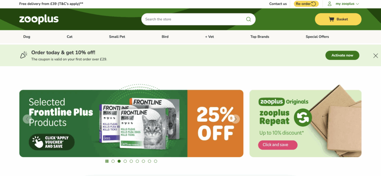Click the search magnifier icon

(248, 19)
